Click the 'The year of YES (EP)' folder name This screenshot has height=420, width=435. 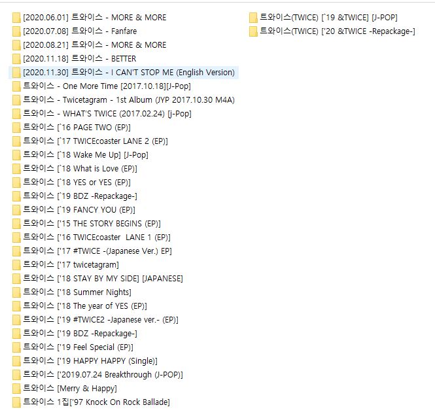point(85,306)
